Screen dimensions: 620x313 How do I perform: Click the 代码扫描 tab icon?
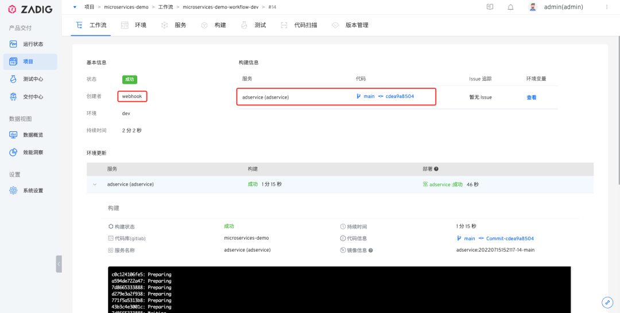point(284,25)
